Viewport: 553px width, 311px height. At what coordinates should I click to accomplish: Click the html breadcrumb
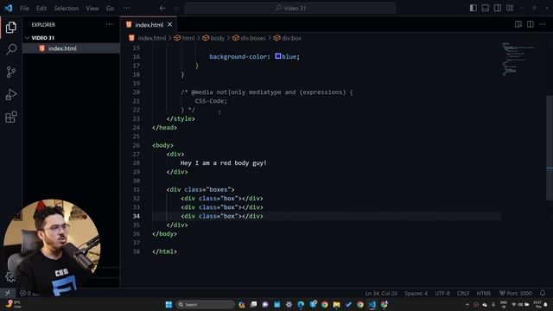click(188, 38)
